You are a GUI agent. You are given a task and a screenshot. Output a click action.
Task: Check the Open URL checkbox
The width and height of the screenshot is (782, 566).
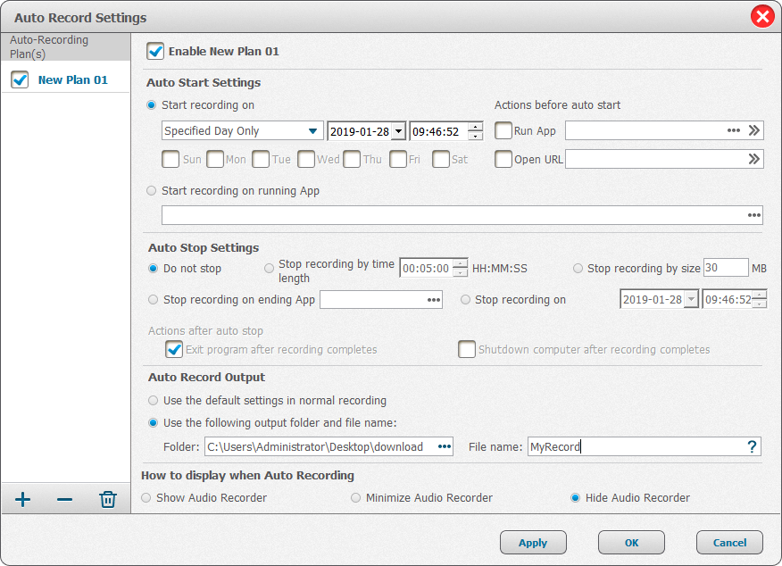pos(503,159)
